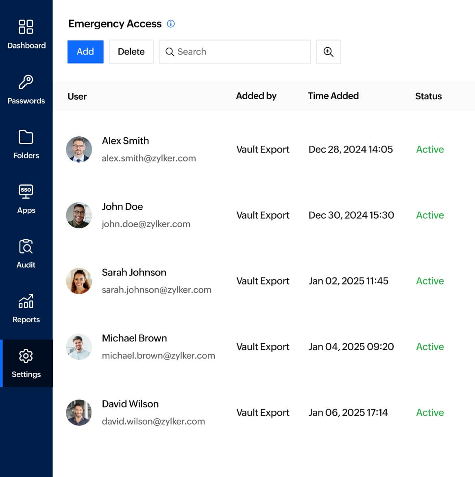The width and height of the screenshot is (475, 477).
Task: Click Sarah Johnson's email address
Action: (x=157, y=290)
